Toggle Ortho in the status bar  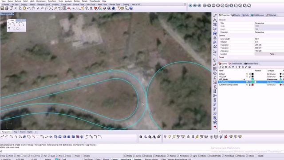(x=98, y=159)
